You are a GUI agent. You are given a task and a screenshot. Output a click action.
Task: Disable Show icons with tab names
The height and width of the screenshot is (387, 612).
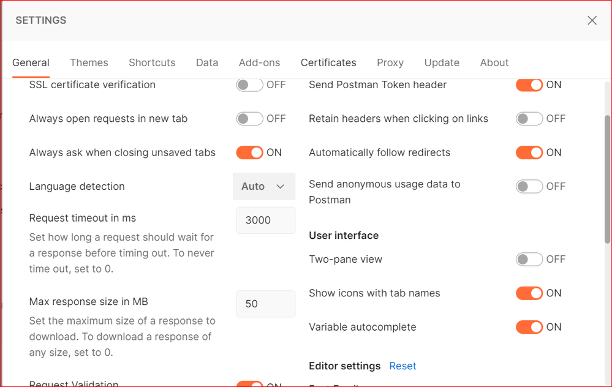(x=529, y=293)
